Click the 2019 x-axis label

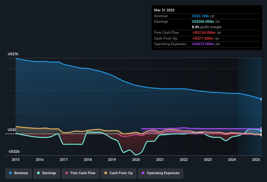pos(112,160)
